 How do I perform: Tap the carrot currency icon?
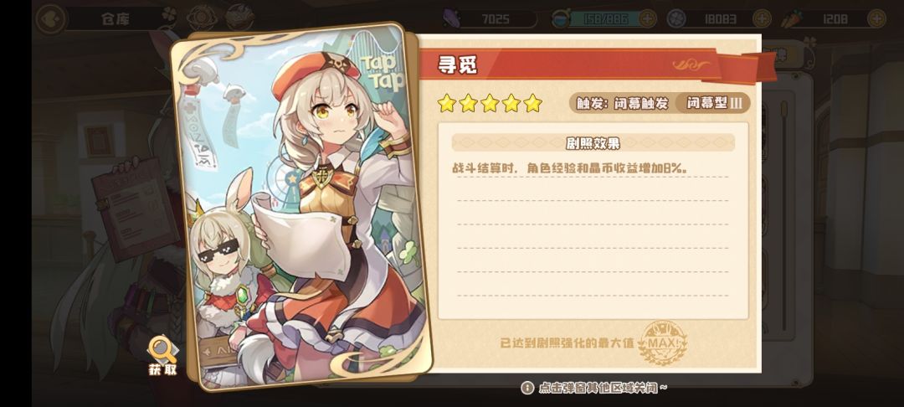click(x=790, y=19)
